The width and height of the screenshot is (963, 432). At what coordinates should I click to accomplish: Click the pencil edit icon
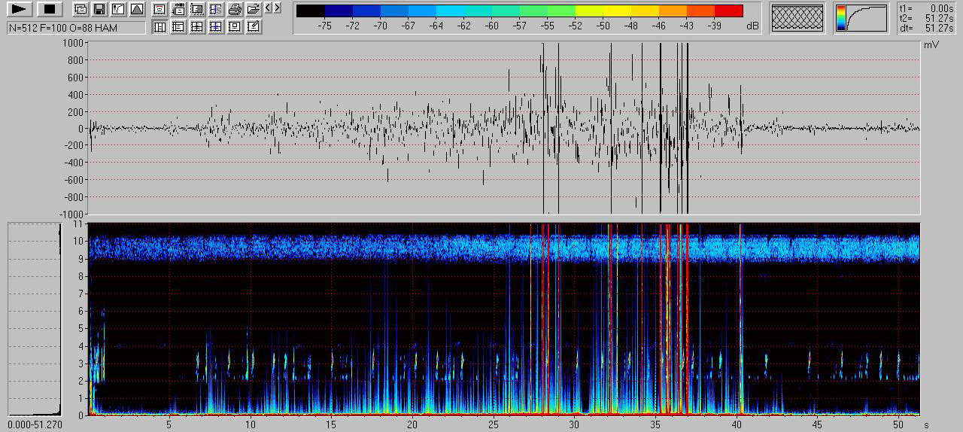click(x=254, y=27)
